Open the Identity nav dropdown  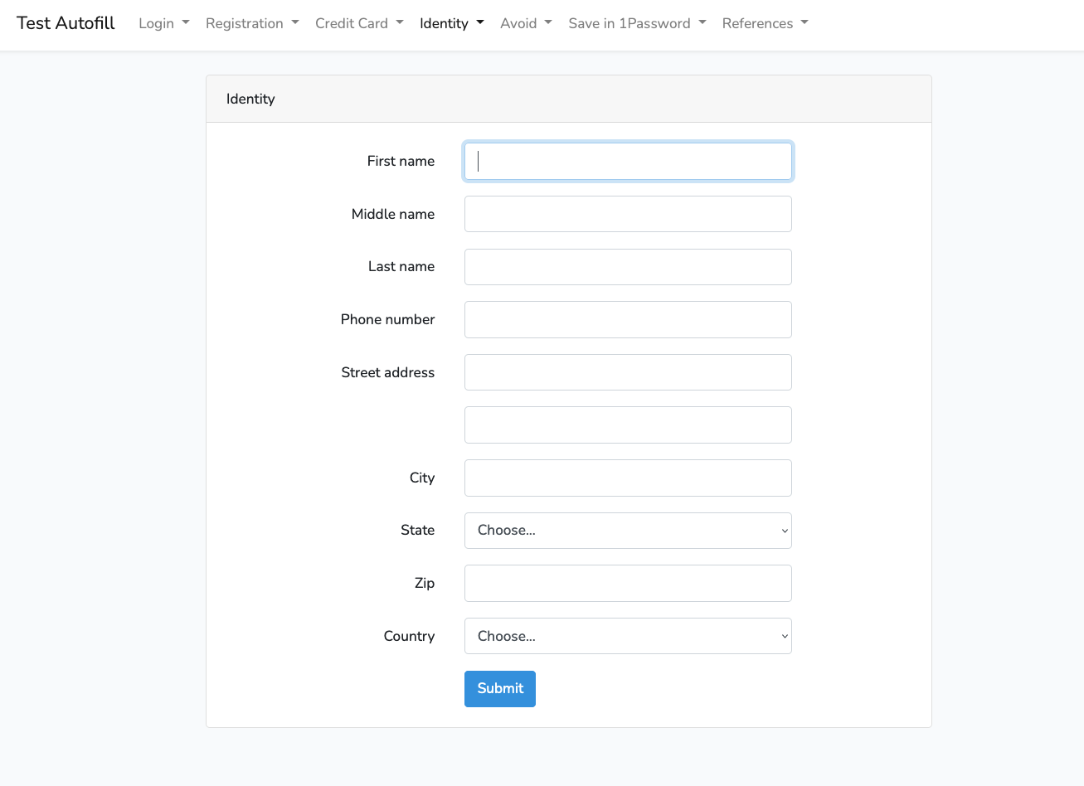pyautogui.click(x=452, y=23)
